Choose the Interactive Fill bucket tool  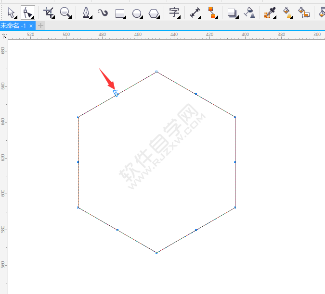288,12
